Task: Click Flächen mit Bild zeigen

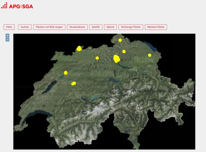Action: pos(49,27)
